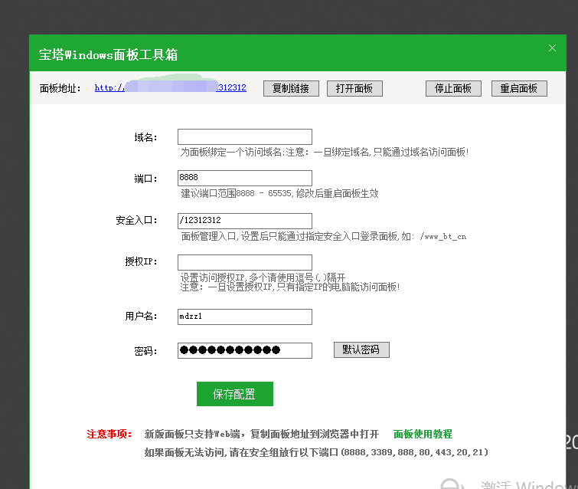Stop the panel with 停止面板
This screenshot has width=578, height=489.
(453, 89)
